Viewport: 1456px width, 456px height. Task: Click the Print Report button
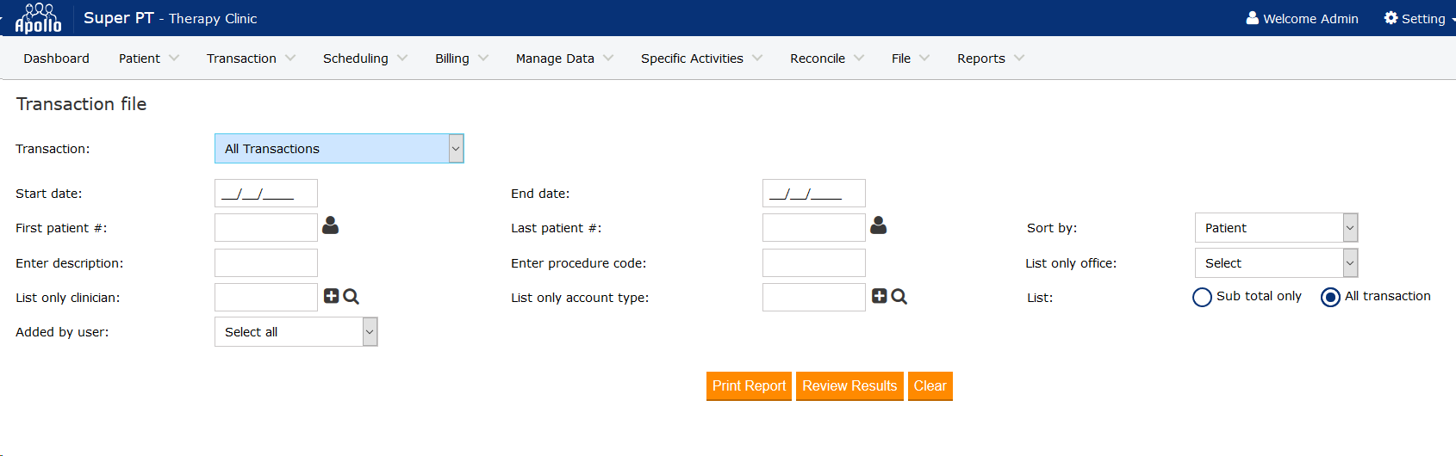point(749,385)
